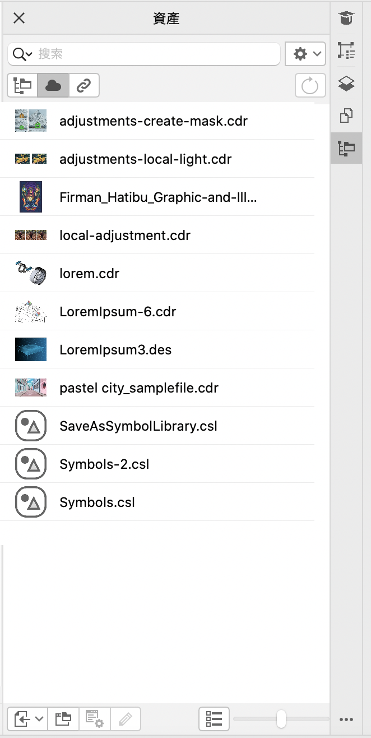Image resolution: width=371 pixels, height=738 pixels.
Task: Open the object Properties docker icon
Action: click(x=347, y=51)
